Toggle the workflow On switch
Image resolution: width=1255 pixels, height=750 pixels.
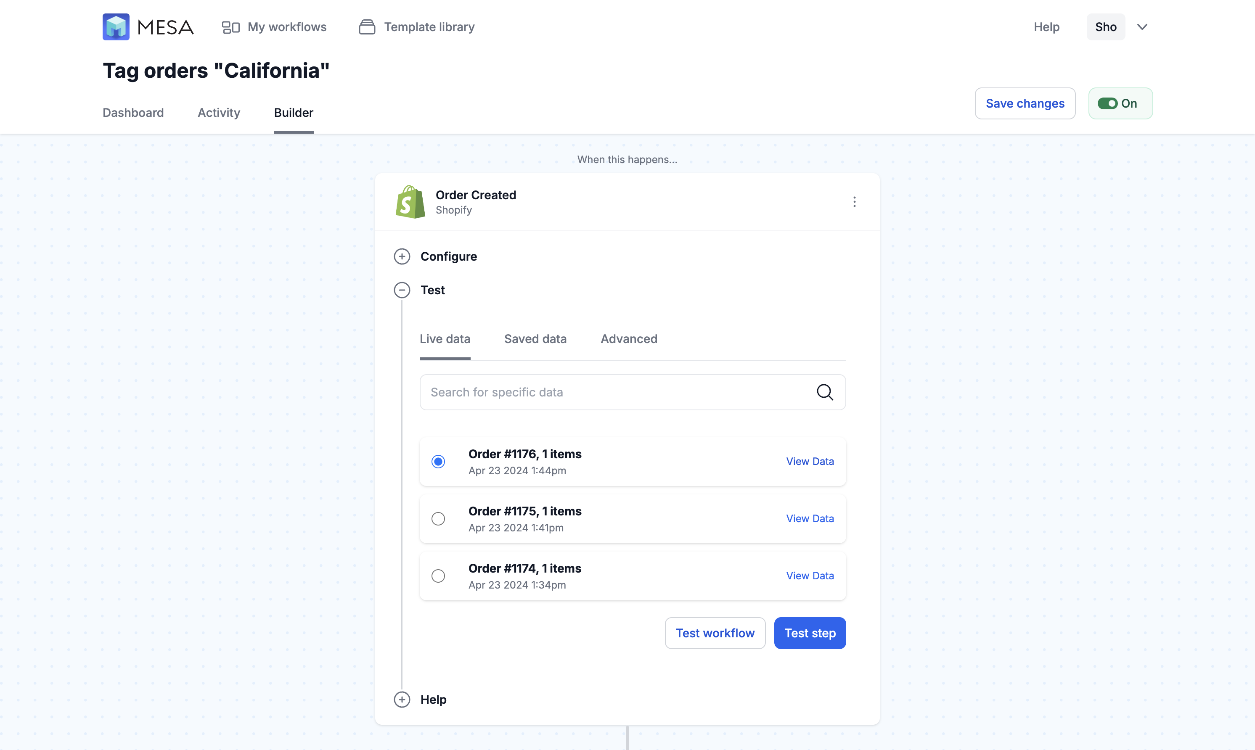click(x=1107, y=103)
